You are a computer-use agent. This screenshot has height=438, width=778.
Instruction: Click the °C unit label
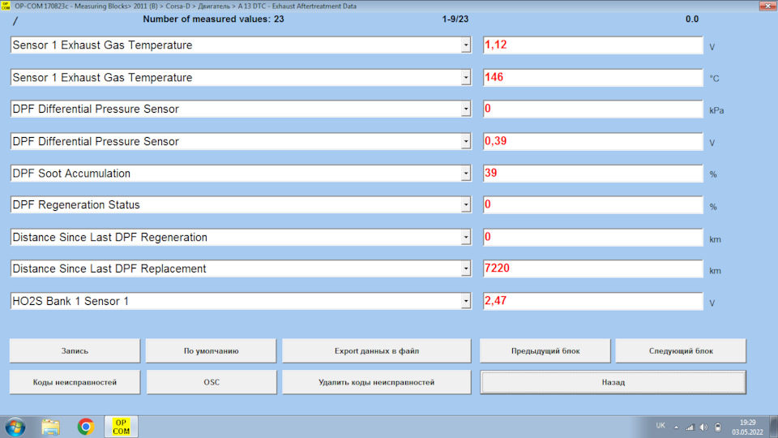pos(714,79)
